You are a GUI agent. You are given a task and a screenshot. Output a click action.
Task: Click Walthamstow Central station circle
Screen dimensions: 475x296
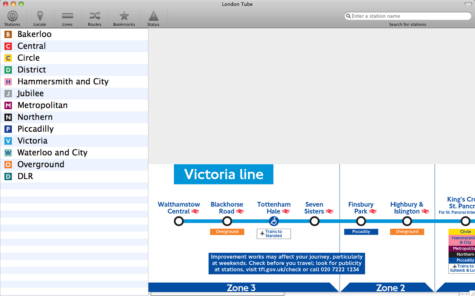click(179, 221)
